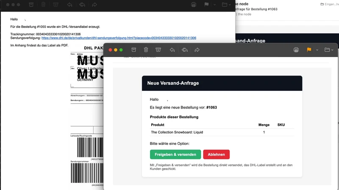Print the DHL label email in back window
The image size is (339, 190).
point(194,5)
